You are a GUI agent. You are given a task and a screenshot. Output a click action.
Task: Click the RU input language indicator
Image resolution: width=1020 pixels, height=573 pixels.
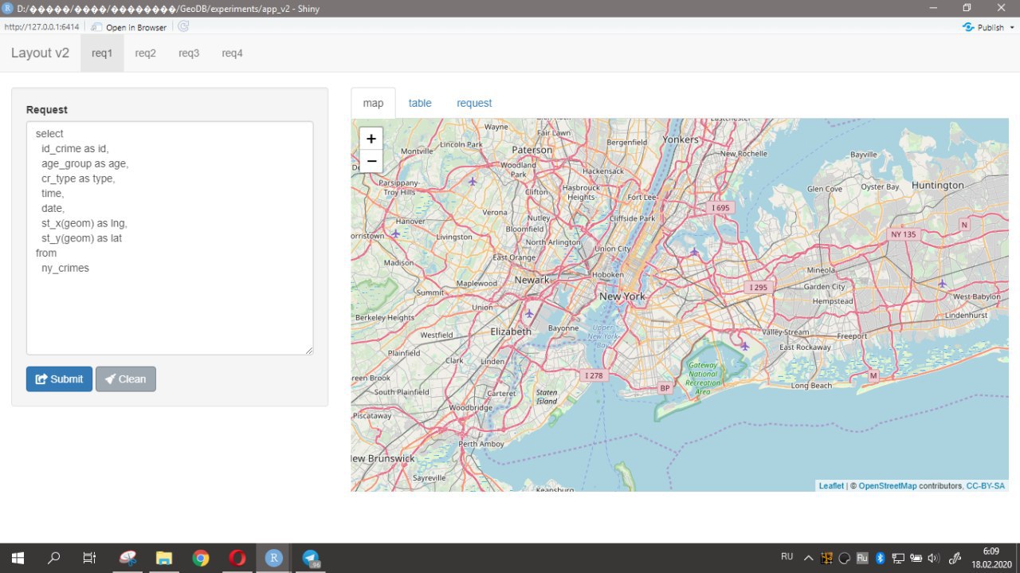[x=787, y=556]
